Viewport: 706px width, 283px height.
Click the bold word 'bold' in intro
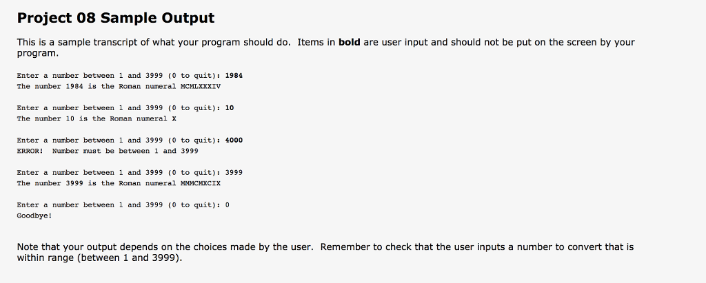coord(350,42)
